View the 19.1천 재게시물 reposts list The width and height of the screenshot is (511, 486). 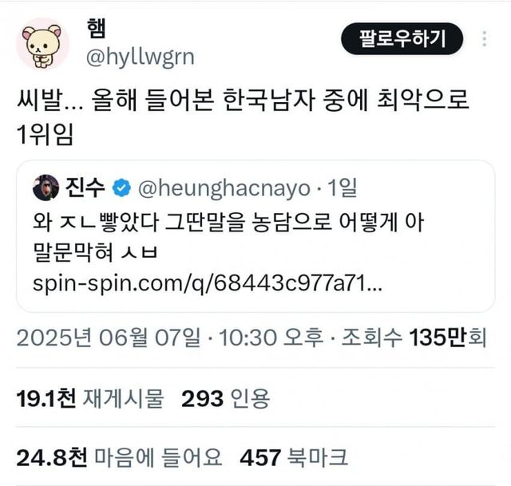tap(90, 398)
